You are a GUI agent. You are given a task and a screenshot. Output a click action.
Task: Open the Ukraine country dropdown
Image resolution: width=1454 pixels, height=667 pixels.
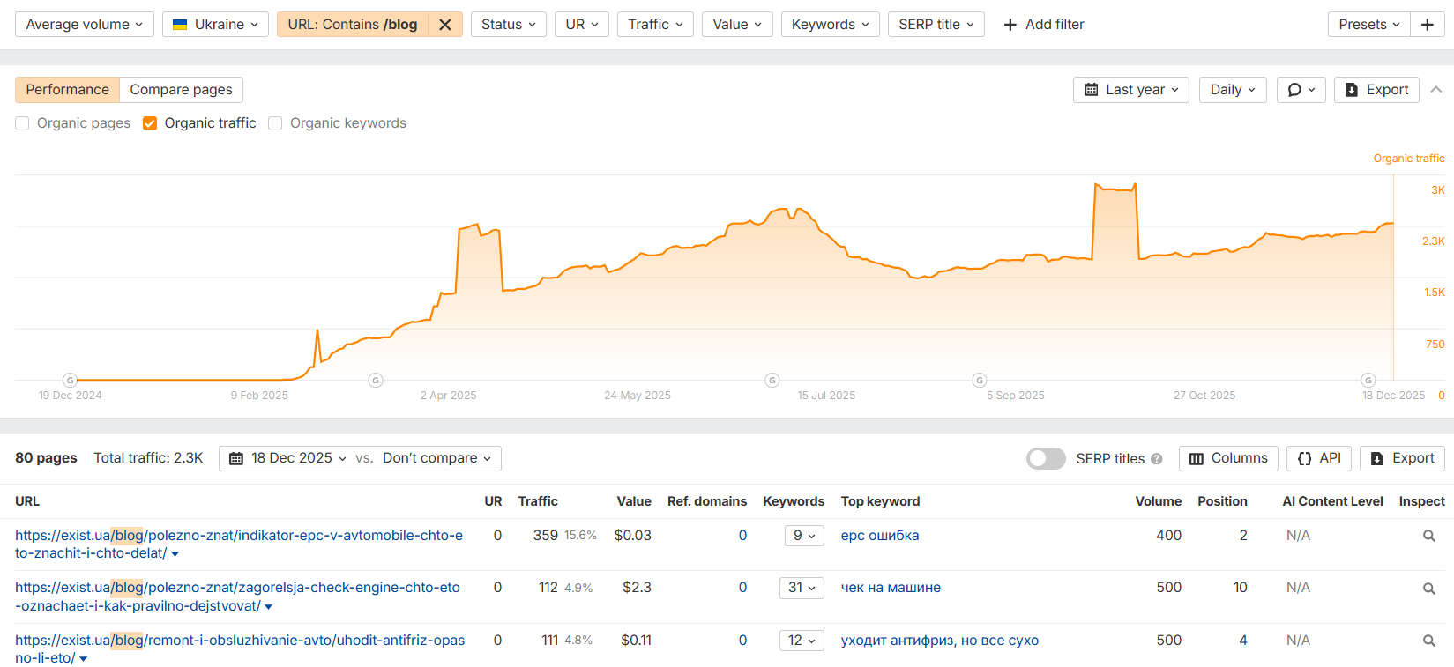point(215,25)
